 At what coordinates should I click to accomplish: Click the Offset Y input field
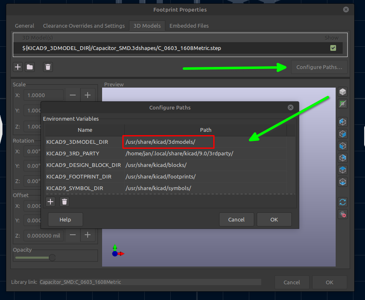(x=32, y=220)
